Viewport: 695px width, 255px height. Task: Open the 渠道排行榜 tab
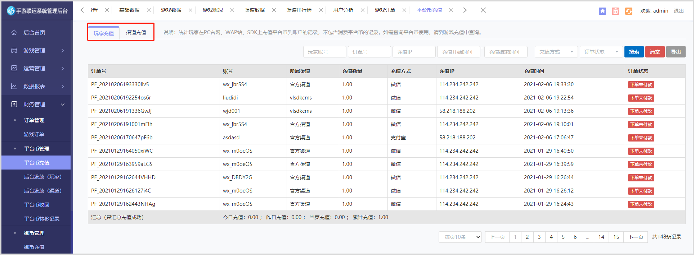tap(299, 10)
